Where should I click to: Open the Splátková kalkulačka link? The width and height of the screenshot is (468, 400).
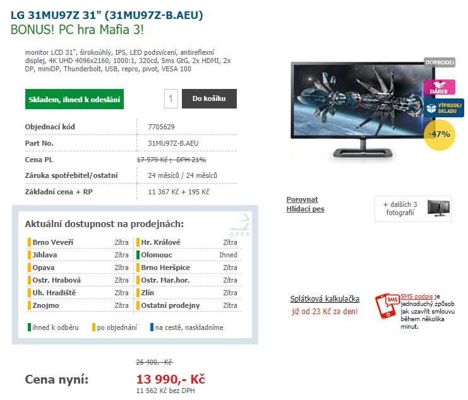(x=325, y=299)
